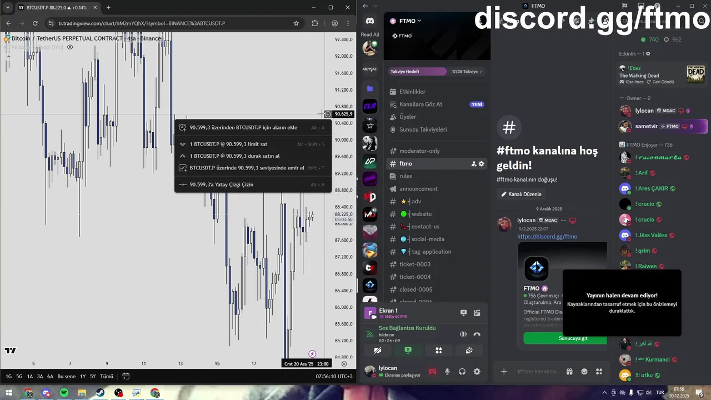
Task: Open Spotify from Windows taskbar
Action: pos(64,393)
